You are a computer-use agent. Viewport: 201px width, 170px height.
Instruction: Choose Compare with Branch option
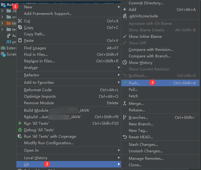150,56
